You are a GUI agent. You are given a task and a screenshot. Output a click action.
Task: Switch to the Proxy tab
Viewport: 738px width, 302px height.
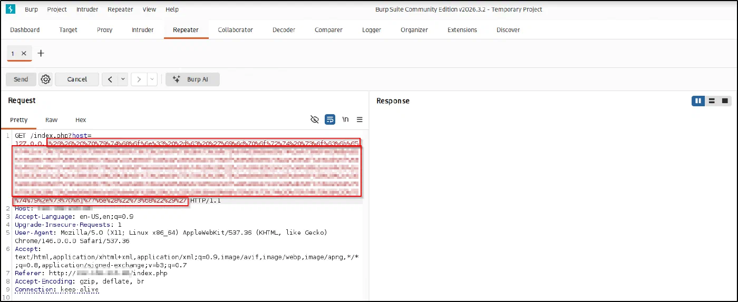pos(105,30)
